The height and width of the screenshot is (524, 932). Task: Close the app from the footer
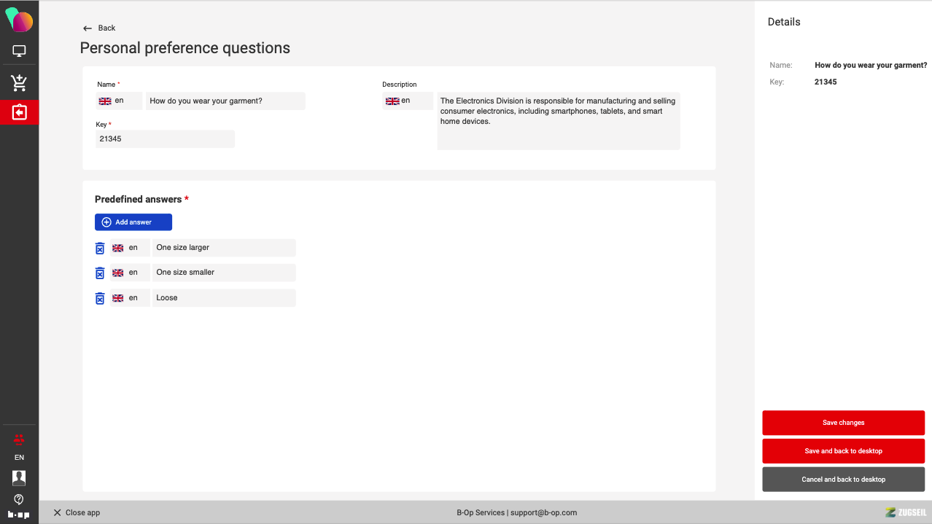pos(77,512)
